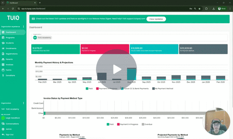Viewport: 233px width, 139px height.
Task: Toggle the No Payment Method legend series
Action: [163, 89]
